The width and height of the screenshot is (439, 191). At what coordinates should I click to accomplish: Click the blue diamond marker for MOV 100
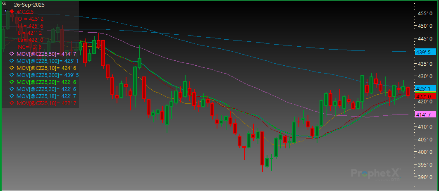12,61
